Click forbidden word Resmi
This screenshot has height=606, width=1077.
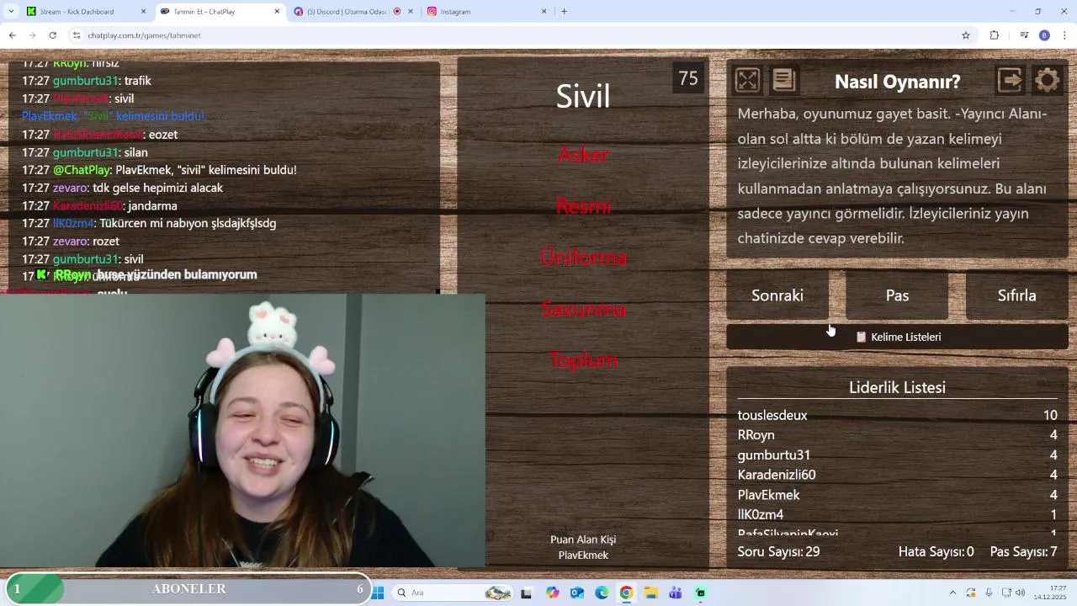pyautogui.click(x=583, y=206)
